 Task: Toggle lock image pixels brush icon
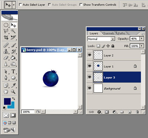(x=103, y=46)
